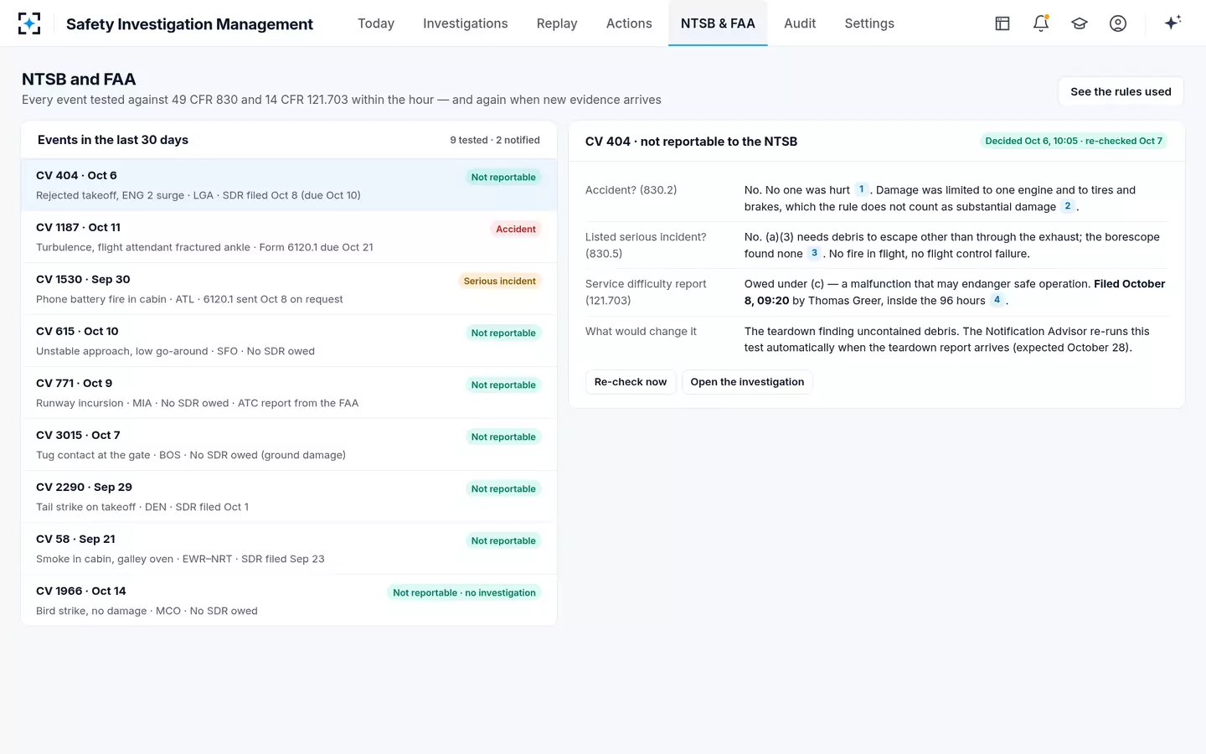Select the CV 615 · Oct 10 event
The height and width of the screenshot is (754, 1206).
(x=289, y=341)
